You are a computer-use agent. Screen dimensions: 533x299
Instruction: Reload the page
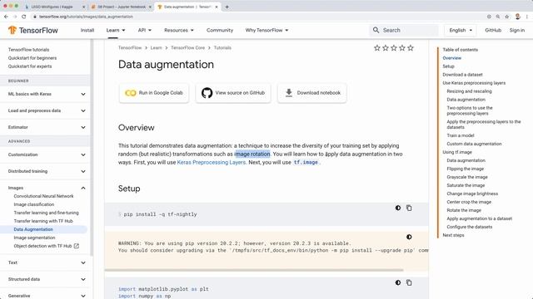[24, 17]
